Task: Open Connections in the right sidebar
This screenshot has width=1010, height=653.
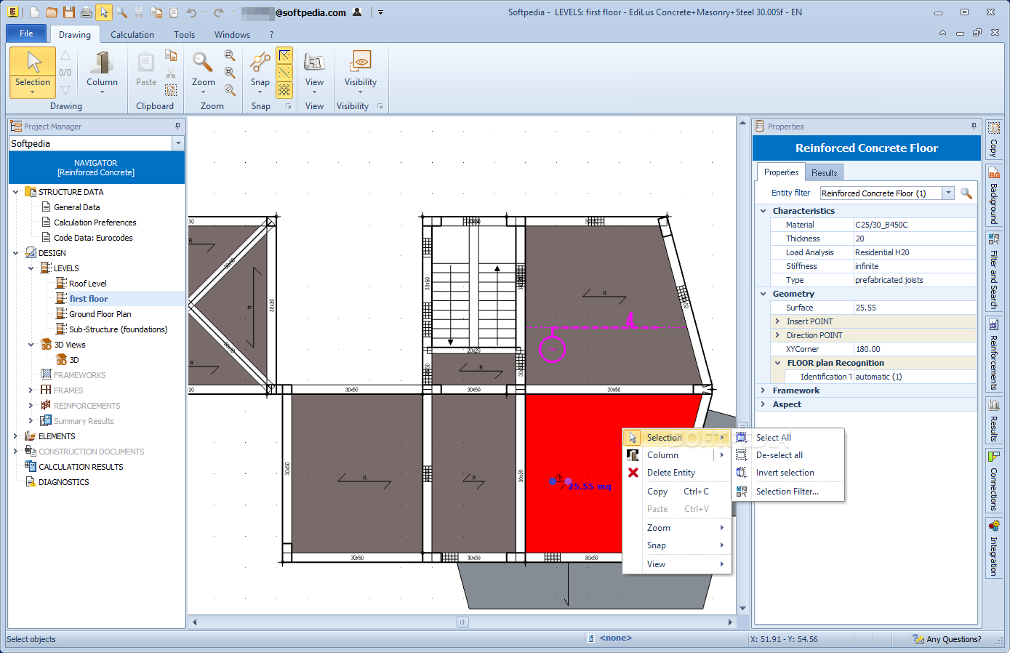Action: pyautogui.click(x=993, y=481)
